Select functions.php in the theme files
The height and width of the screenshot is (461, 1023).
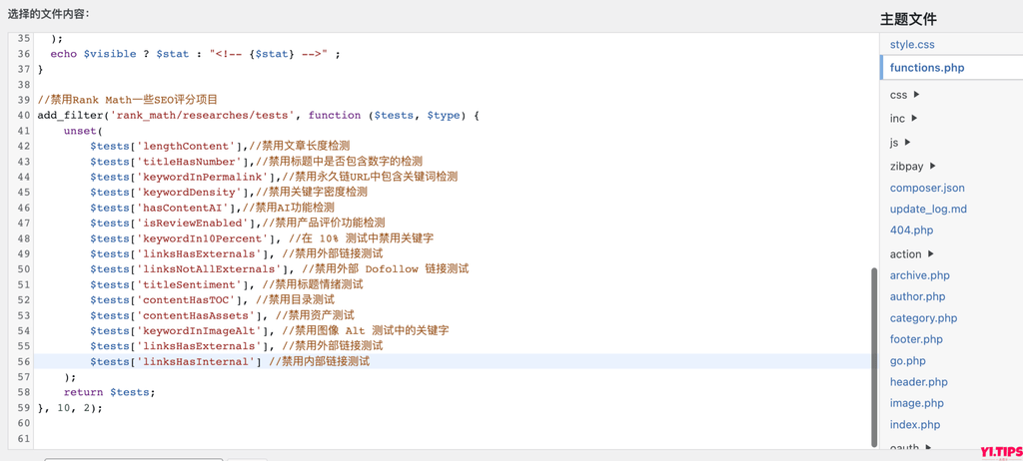point(926,68)
